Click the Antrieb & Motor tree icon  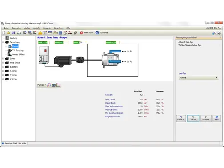[9, 55]
